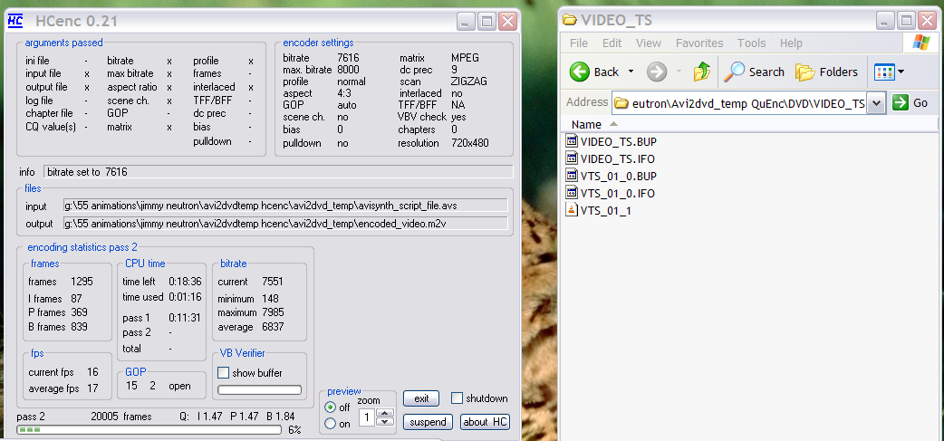The image size is (944, 441).
Task: Select the preview off radio button
Action: (x=331, y=407)
